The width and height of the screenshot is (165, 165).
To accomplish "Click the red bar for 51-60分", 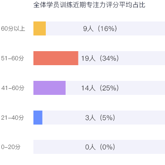I will (x=56, y=58).
